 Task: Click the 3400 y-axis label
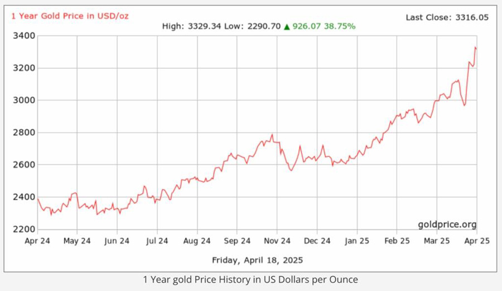(x=24, y=36)
